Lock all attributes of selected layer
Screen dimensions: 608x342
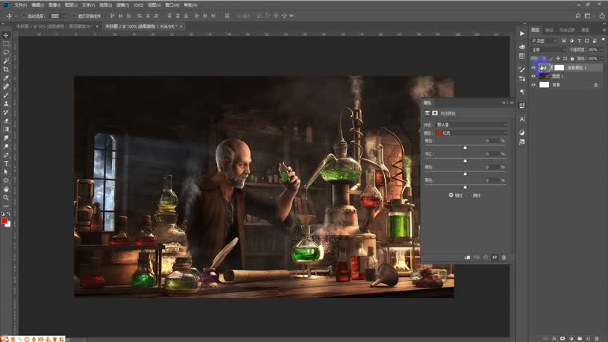pos(572,58)
